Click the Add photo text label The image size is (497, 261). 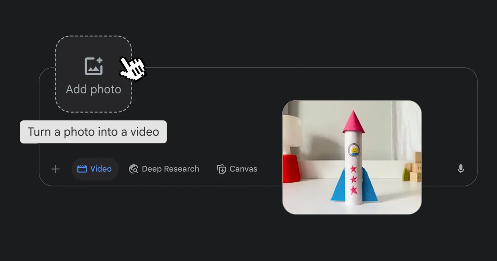(93, 89)
